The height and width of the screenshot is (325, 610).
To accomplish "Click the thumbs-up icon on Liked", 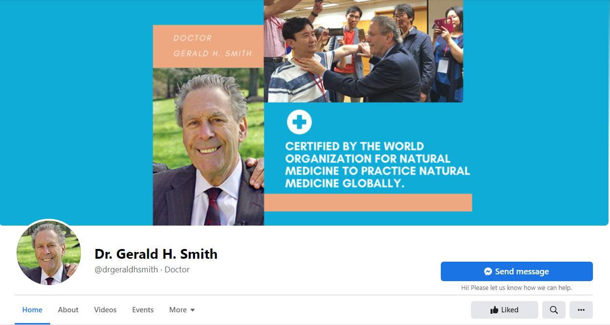I will click(x=494, y=310).
